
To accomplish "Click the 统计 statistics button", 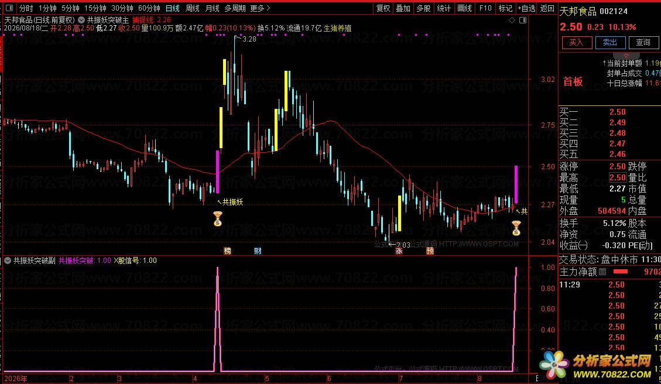I will tap(443, 8).
